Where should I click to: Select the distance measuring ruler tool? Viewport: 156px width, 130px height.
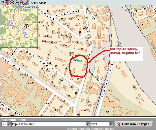[x=26, y=3]
